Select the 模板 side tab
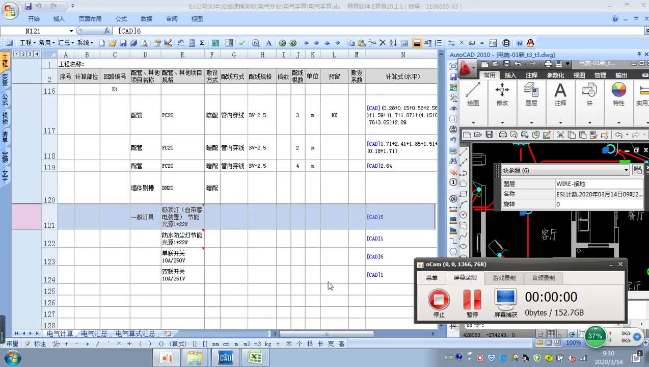 [x=5, y=118]
